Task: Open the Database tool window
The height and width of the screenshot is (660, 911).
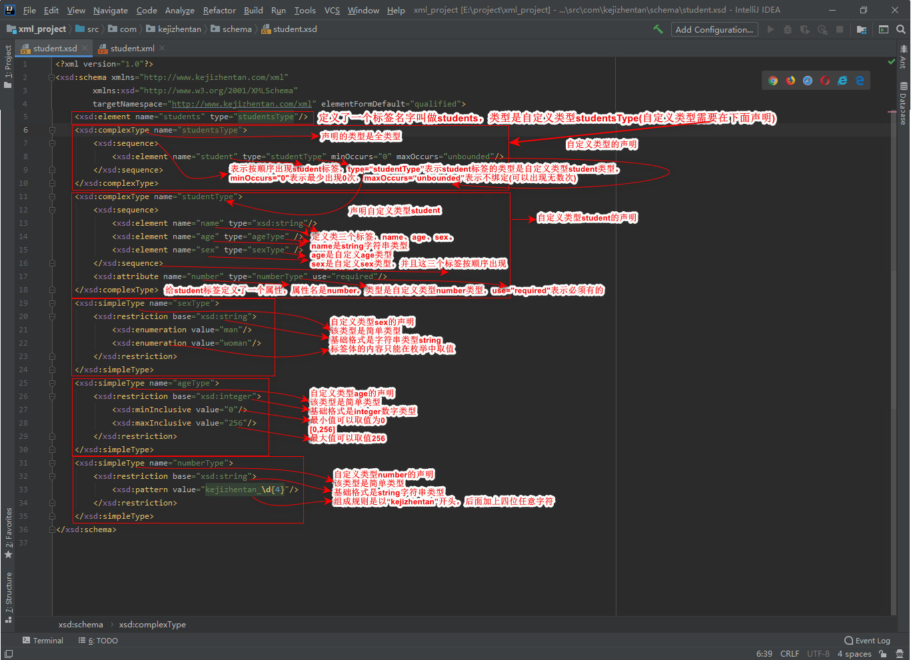Action: tap(904, 103)
